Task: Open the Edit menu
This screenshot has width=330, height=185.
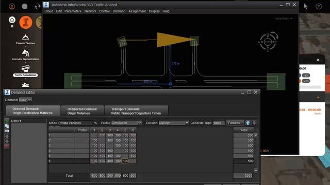Action: coord(59,11)
